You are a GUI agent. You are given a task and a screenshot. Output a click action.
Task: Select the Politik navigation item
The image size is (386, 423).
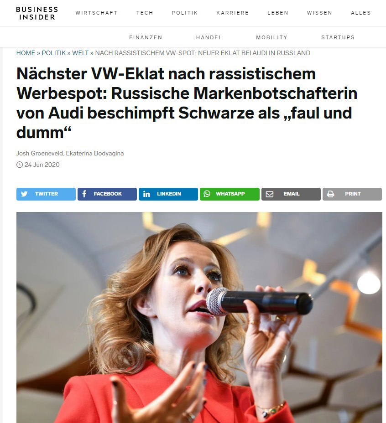pos(185,13)
